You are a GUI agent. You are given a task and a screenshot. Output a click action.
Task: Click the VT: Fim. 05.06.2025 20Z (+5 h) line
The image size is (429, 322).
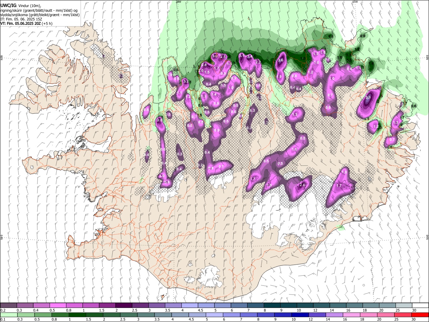(x=26, y=24)
